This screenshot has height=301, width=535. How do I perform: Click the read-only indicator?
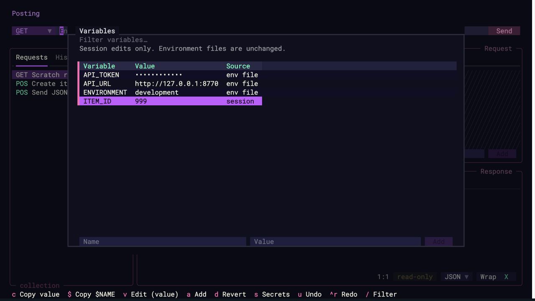[x=415, y=277]
